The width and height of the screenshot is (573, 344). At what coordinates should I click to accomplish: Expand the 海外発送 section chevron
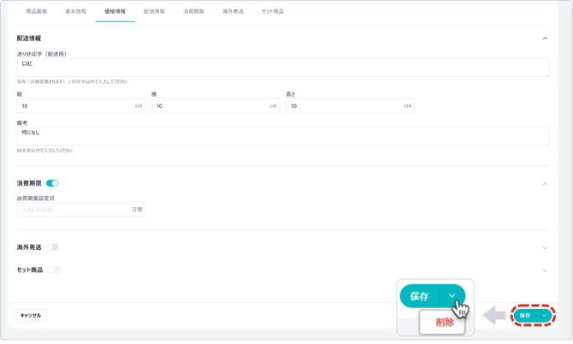(x=545, y=248)
